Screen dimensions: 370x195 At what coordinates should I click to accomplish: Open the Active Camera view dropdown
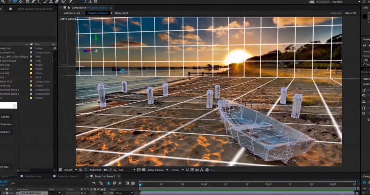[158, 170]
